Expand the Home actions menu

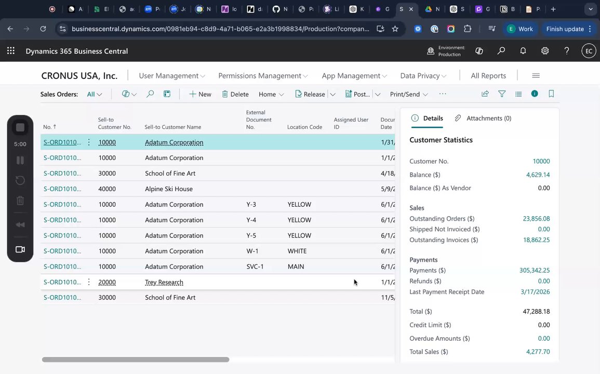[271, 94]
